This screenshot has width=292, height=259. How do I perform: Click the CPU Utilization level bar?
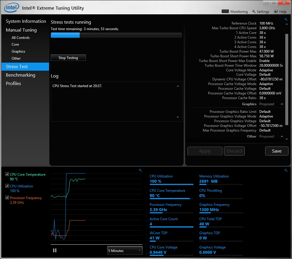tap(171, 184)
